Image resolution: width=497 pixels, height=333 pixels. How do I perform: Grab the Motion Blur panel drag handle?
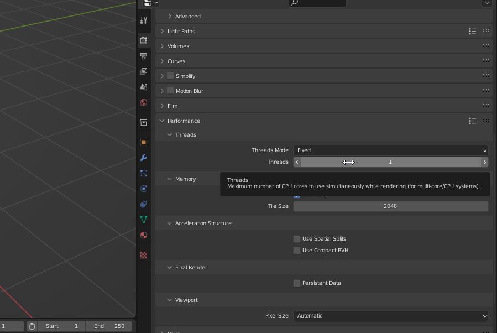pyautogui.click(x=485, y=90)
